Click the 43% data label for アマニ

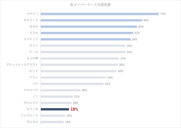pyautogui.click(x=110, y=77)
